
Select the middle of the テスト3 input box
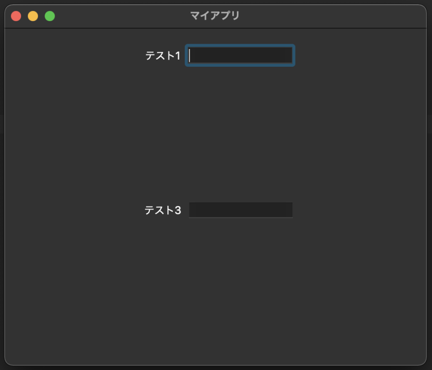[240, 210]
